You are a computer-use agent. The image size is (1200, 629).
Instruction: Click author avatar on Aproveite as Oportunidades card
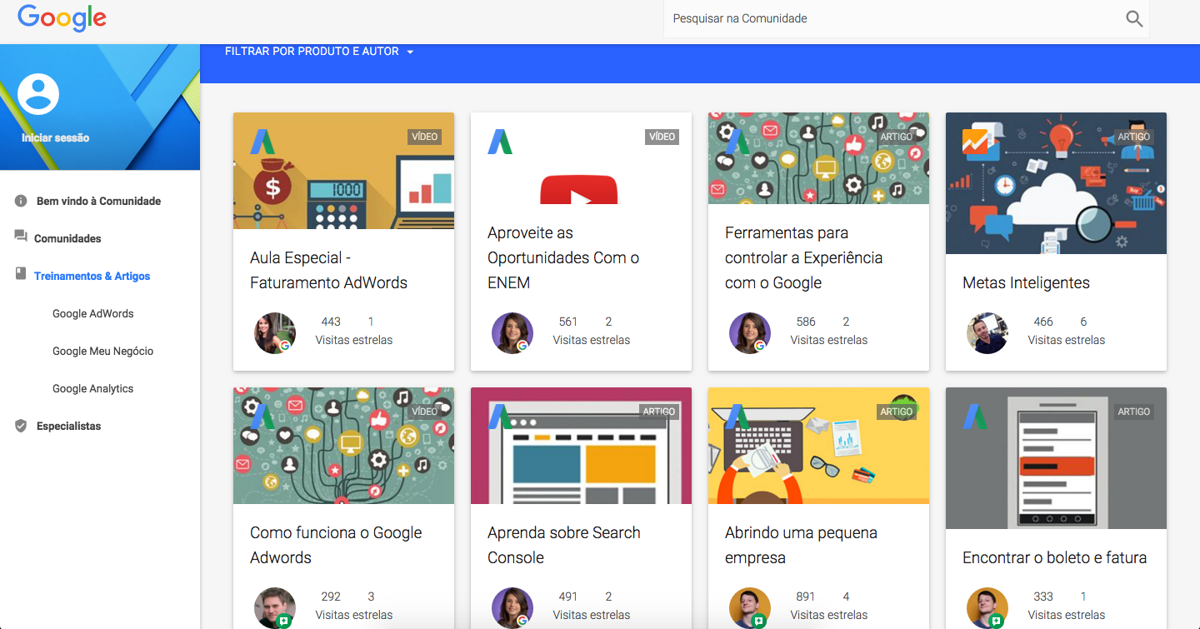[512, 333]
